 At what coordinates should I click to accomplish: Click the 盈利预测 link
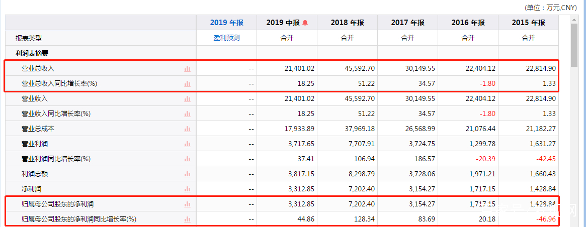click(x=226, y=38)
